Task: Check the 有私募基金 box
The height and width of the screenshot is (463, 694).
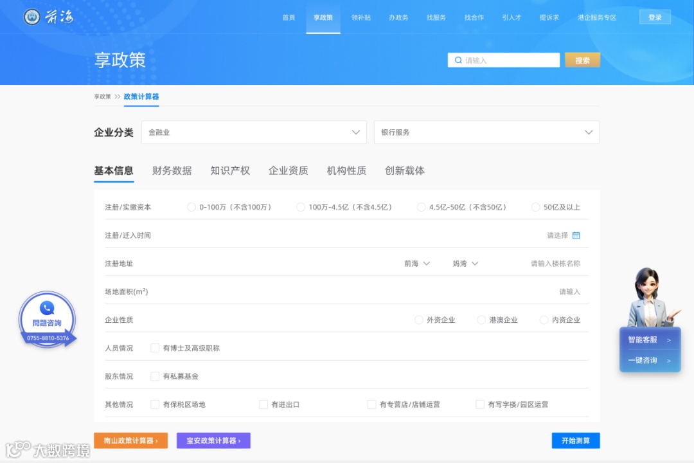Action: [155, 376]
